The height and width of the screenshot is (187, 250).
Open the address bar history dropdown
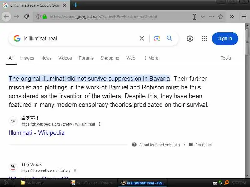tap(202, 17)
